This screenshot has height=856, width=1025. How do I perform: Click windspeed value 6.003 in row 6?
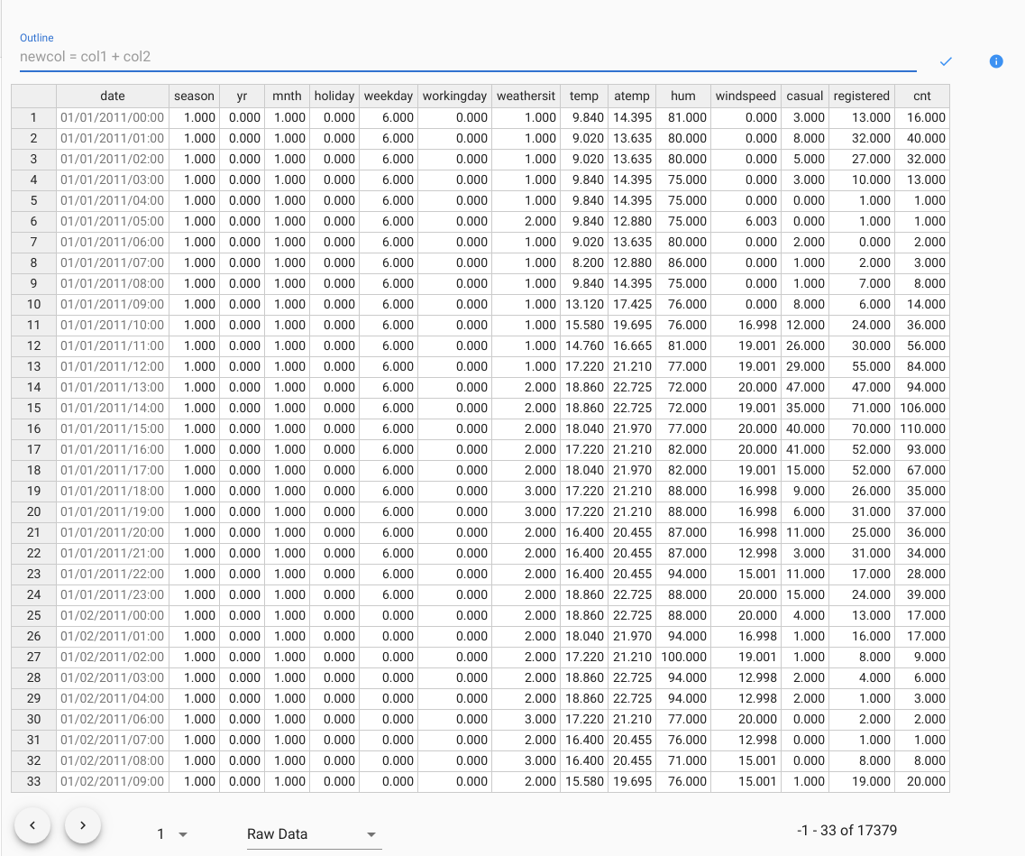coord(746,221)
